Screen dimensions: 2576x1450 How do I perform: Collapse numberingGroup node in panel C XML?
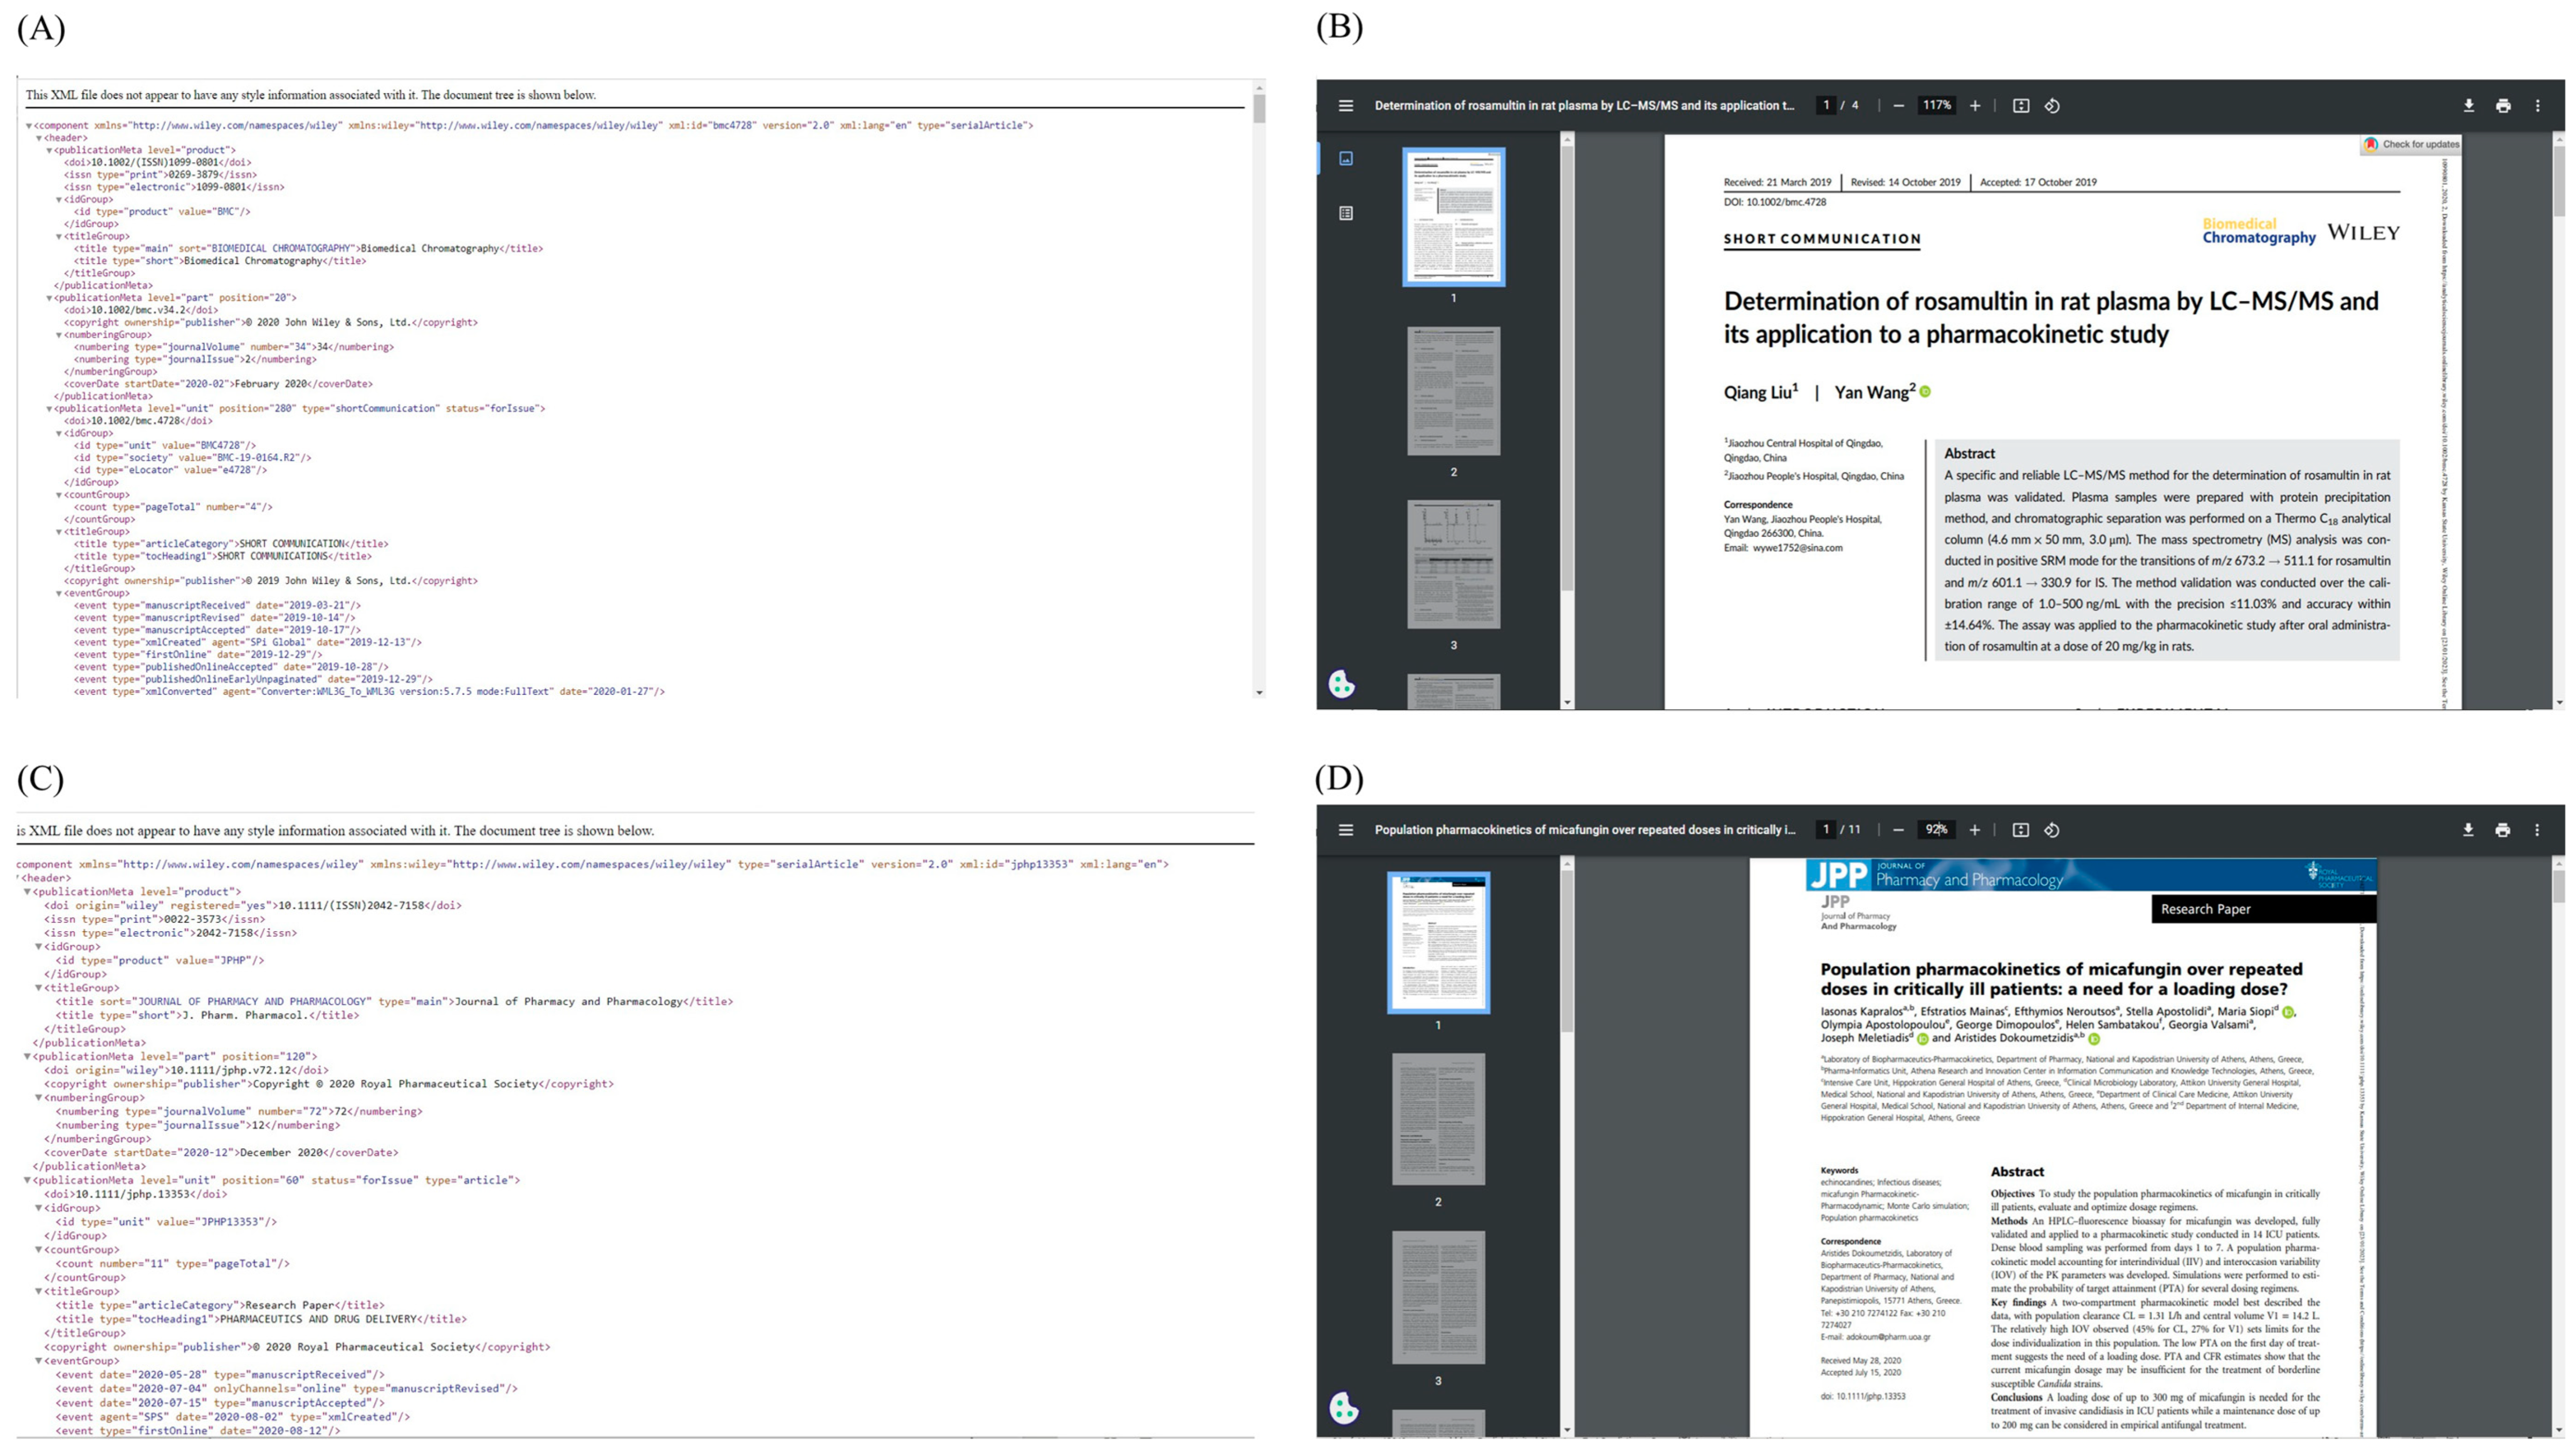[39, 1098]
